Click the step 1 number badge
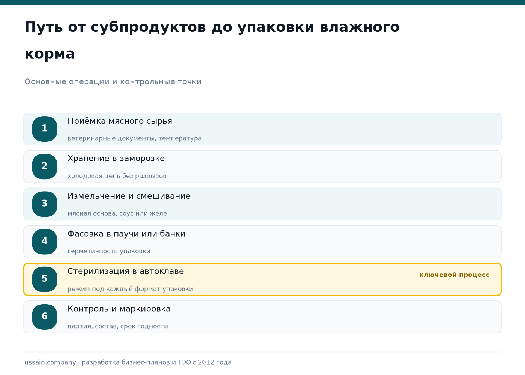 [x=45, y=129]
